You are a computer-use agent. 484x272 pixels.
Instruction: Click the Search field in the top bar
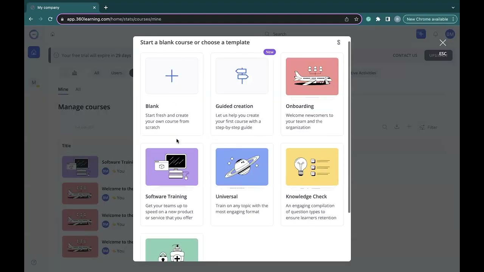tap(280, 34)
